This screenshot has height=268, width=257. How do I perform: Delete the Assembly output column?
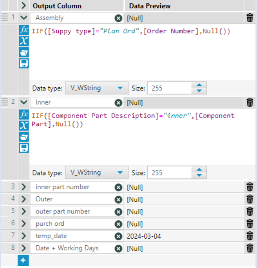coord(249,18)
